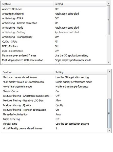
Task: Click the bottom list scrollbar thumb
Action: [x=109, y=113]
